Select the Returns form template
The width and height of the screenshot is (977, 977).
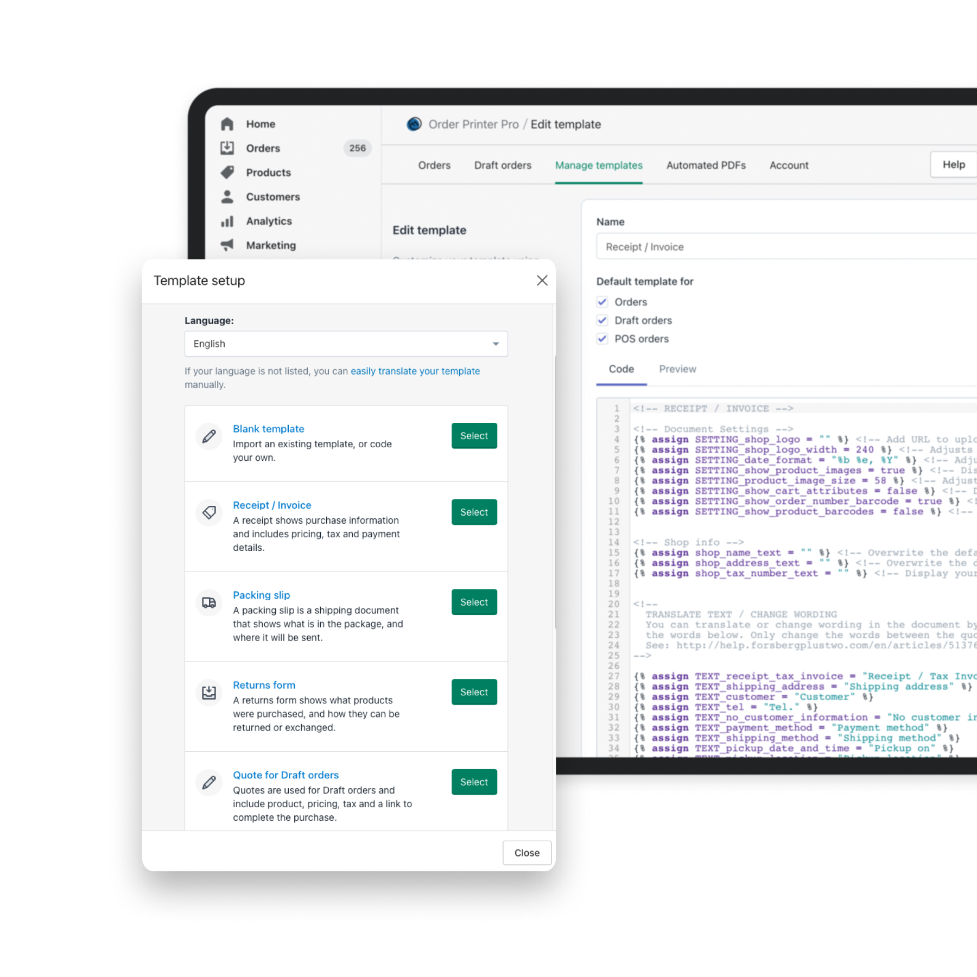pos(474,692)
